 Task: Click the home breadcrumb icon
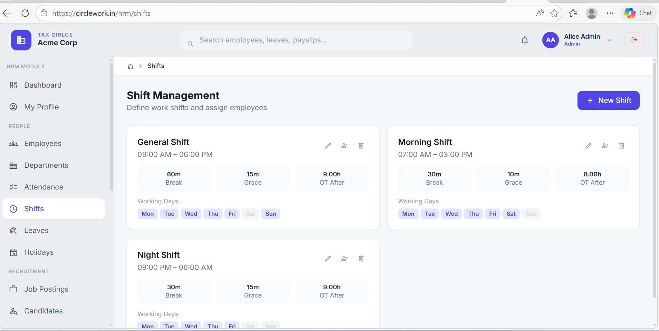[x=130, y=66]
